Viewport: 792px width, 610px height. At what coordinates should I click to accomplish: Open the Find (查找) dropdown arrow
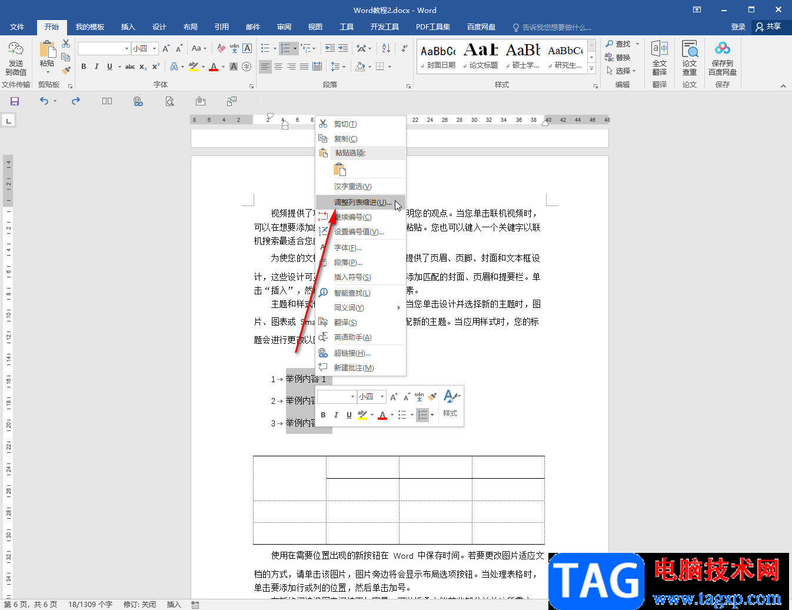point(637,44)
